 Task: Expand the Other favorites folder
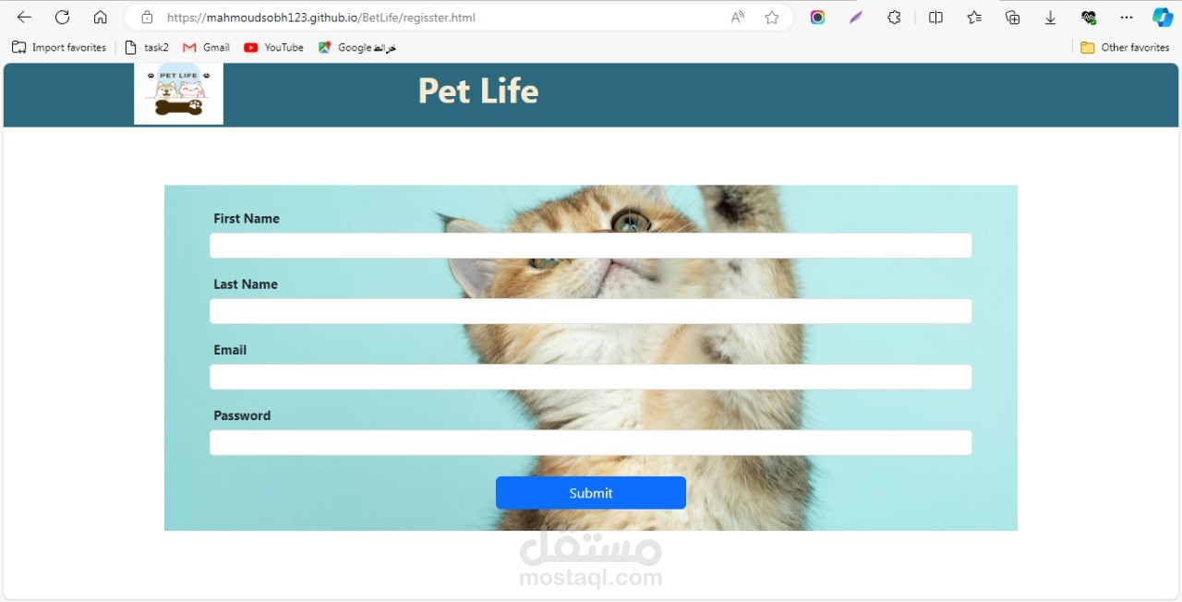[x=1125, y=47]
